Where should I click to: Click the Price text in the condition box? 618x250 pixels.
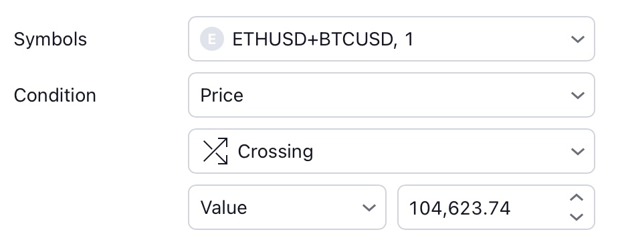(221, 96)
